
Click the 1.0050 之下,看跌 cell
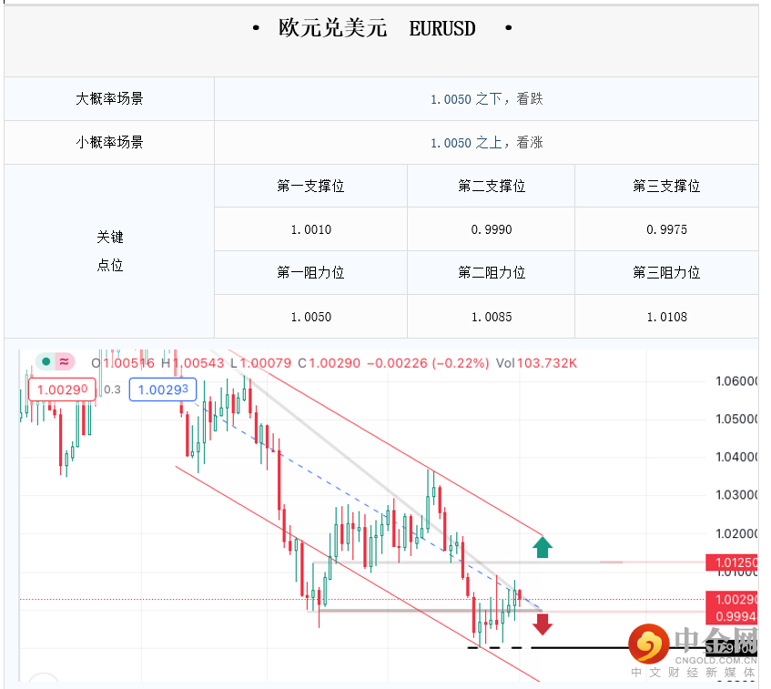coord(486,99)
